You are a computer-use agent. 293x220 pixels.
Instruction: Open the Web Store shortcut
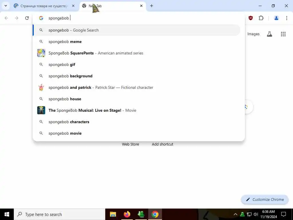tap(130, 144)
